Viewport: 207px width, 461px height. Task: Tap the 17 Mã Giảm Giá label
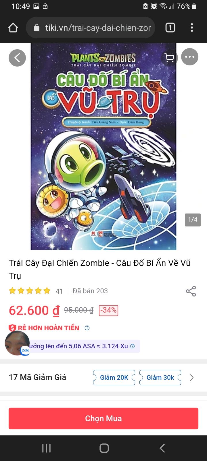(37, 377)
